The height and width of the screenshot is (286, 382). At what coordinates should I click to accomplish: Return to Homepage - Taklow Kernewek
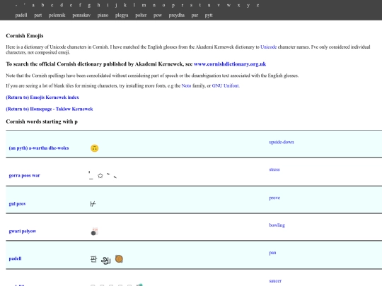pos(50,109)
